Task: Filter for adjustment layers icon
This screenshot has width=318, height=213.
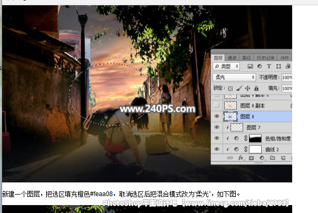Action: coord(259,66)
